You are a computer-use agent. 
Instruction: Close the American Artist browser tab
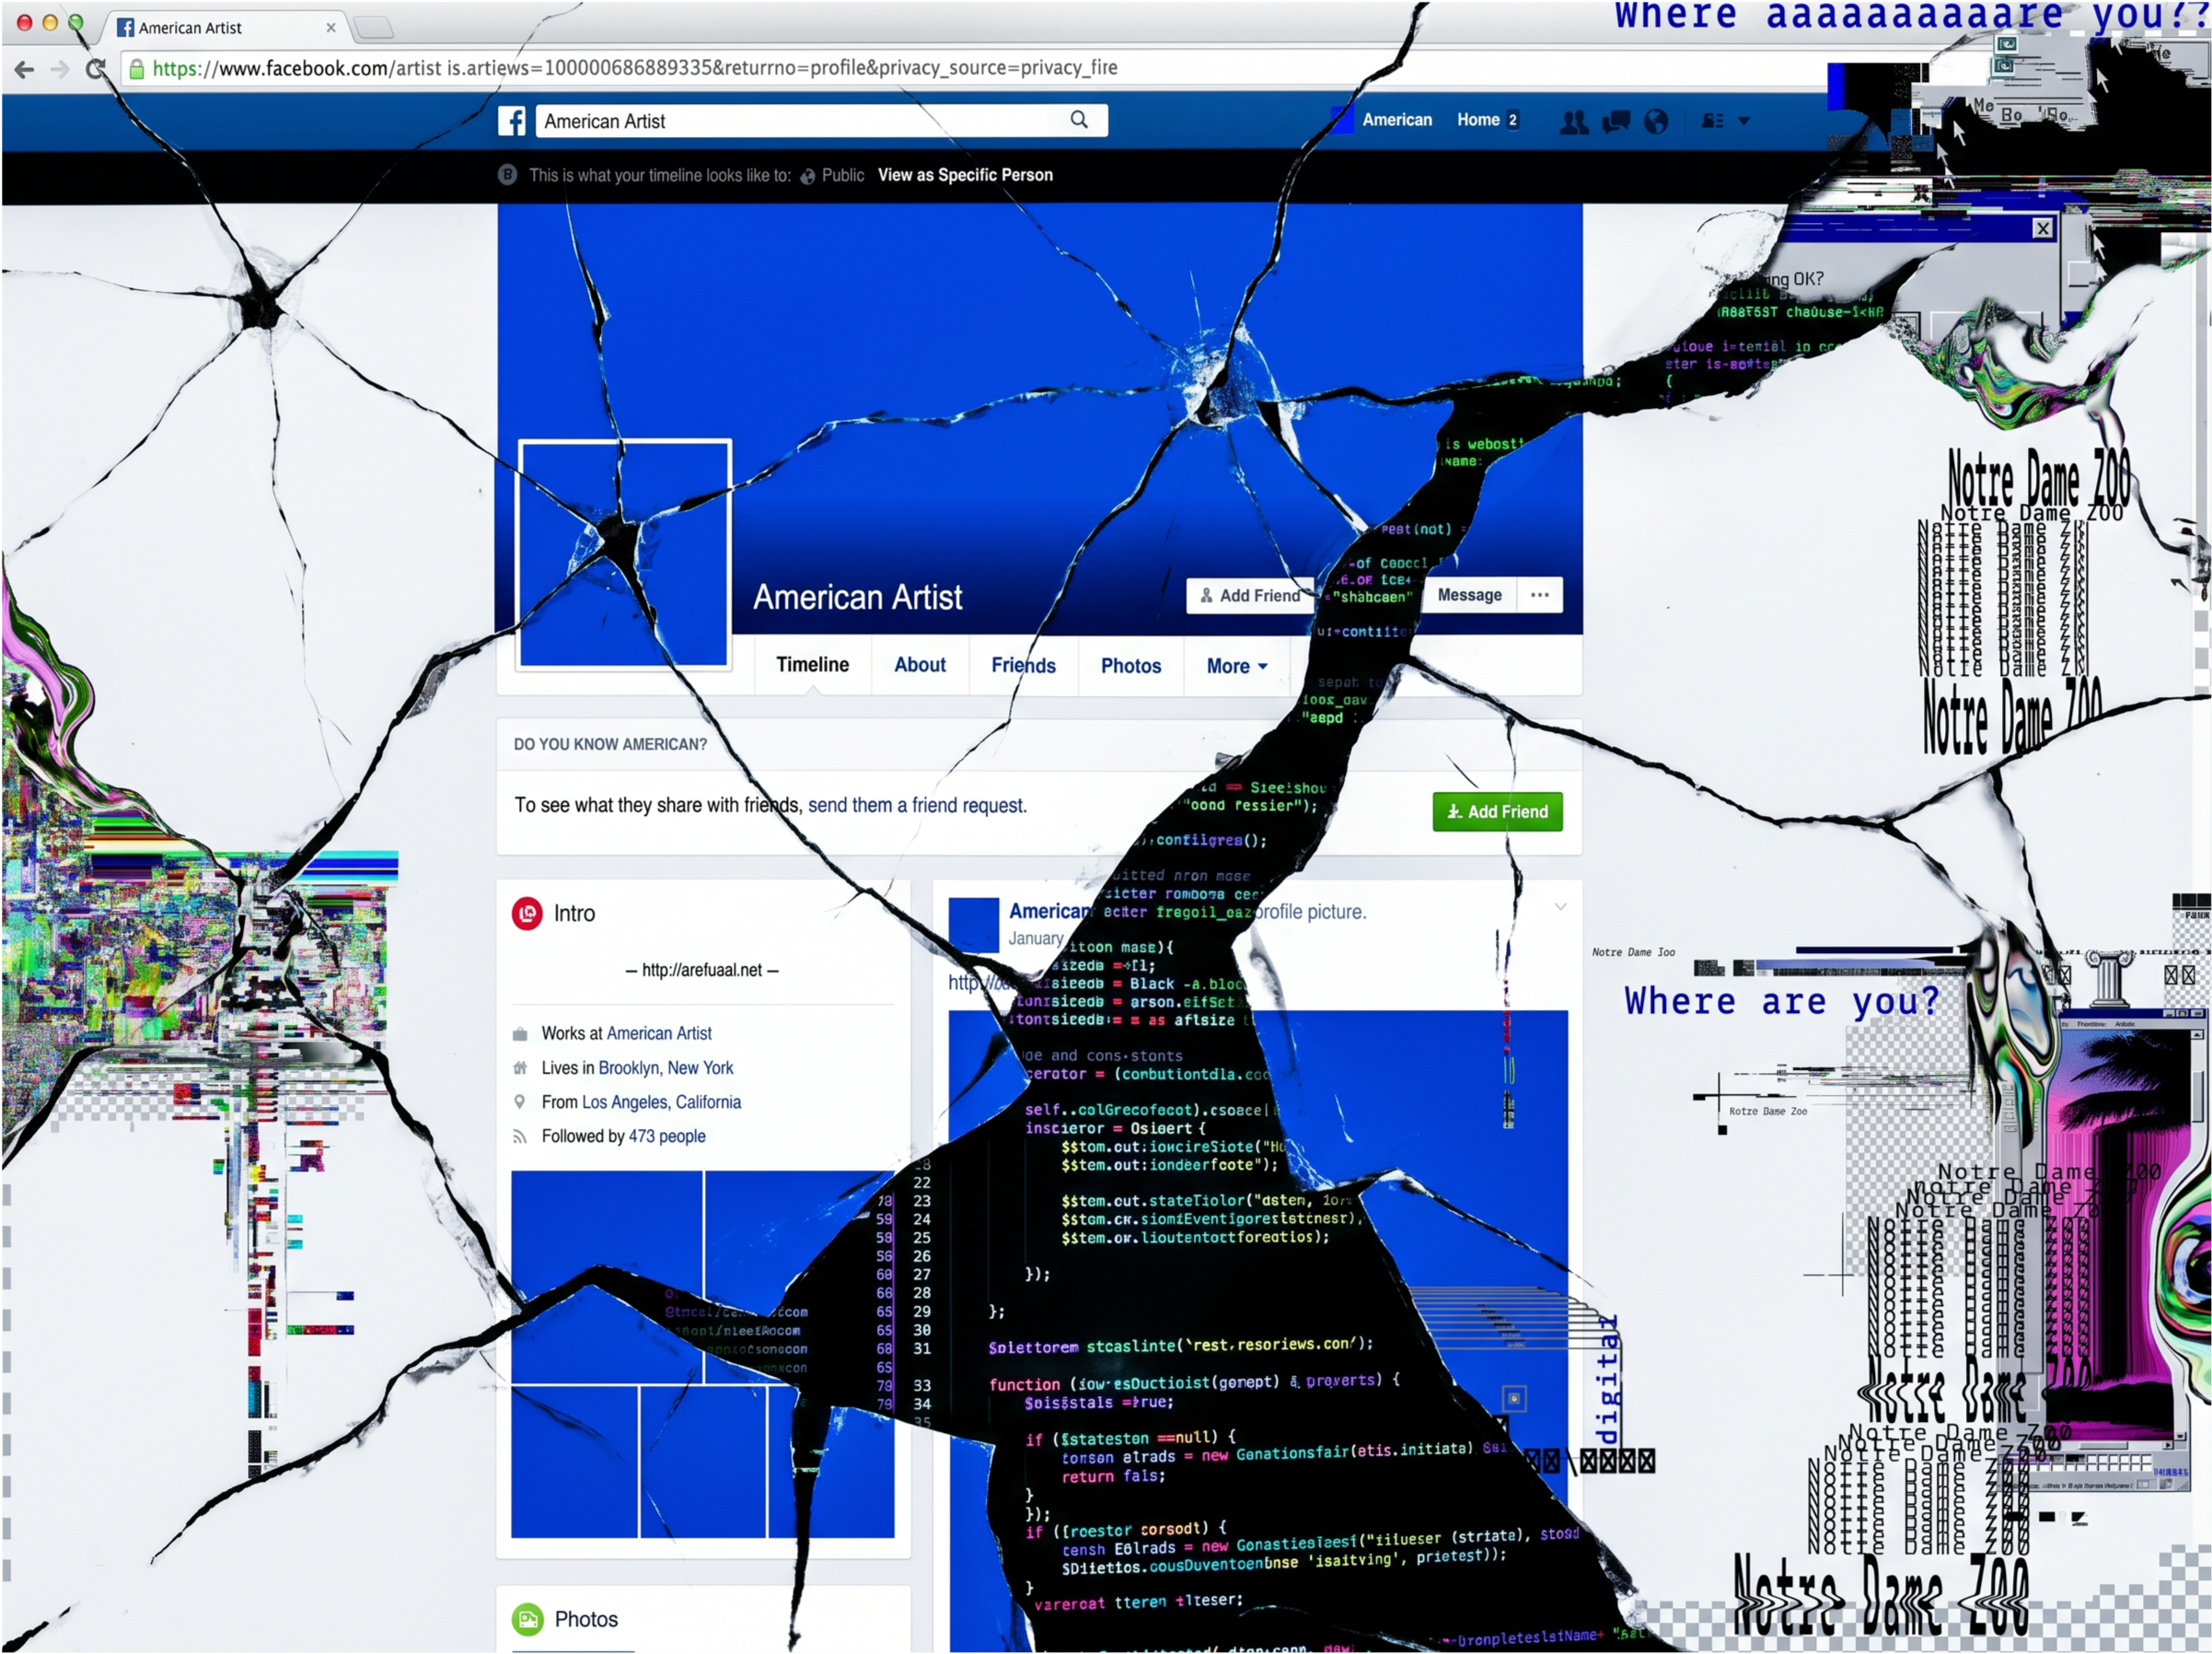pyautogui.click(x=331, y=28)
